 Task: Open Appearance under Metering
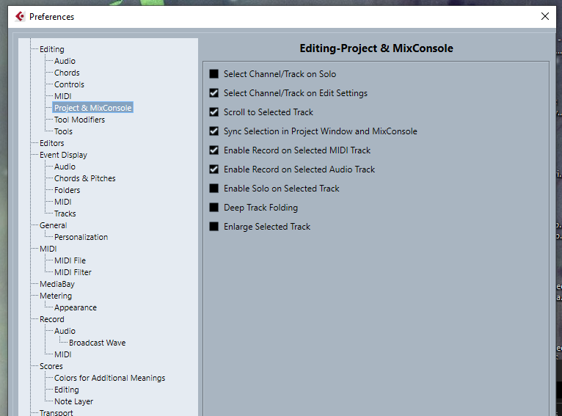76,308
